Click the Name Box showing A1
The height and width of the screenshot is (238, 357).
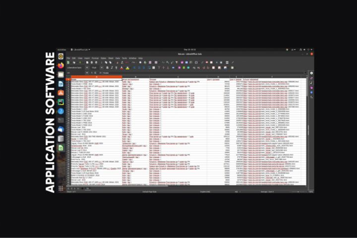tap(76, 73)
